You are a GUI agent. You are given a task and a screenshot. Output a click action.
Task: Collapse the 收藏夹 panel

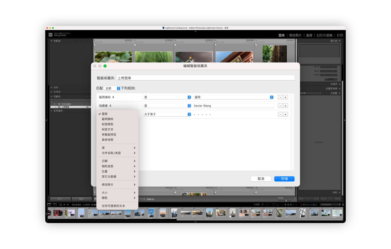click(x=51, y=96)
